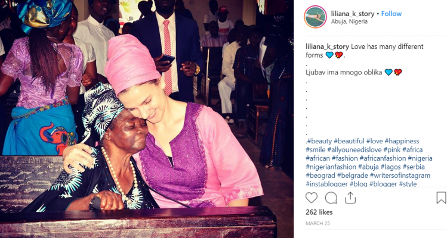The image size is (447, 238).
Task: Open the #africanfashion hashtag
Action: pos(383,158)
